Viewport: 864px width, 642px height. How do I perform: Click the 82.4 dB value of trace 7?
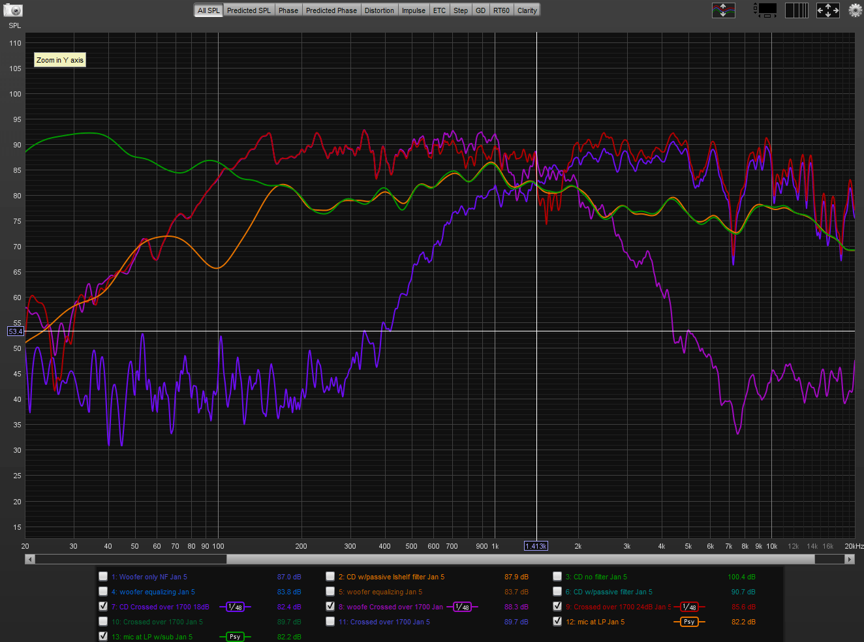[x=289, y=607]
